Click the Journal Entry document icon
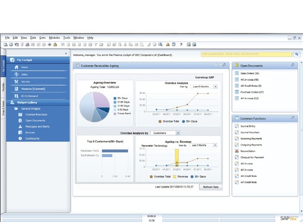The image size is (303, 222). pyautogui.click(x=237, y=126)
